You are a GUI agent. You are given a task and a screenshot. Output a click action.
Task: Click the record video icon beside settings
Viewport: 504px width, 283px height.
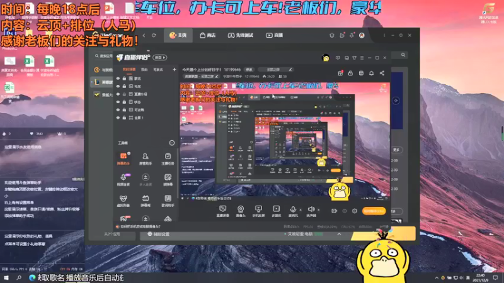[335, 211]
